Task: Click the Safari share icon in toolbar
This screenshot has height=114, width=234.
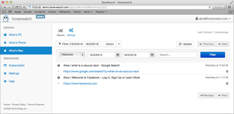Action: point(17,7)
